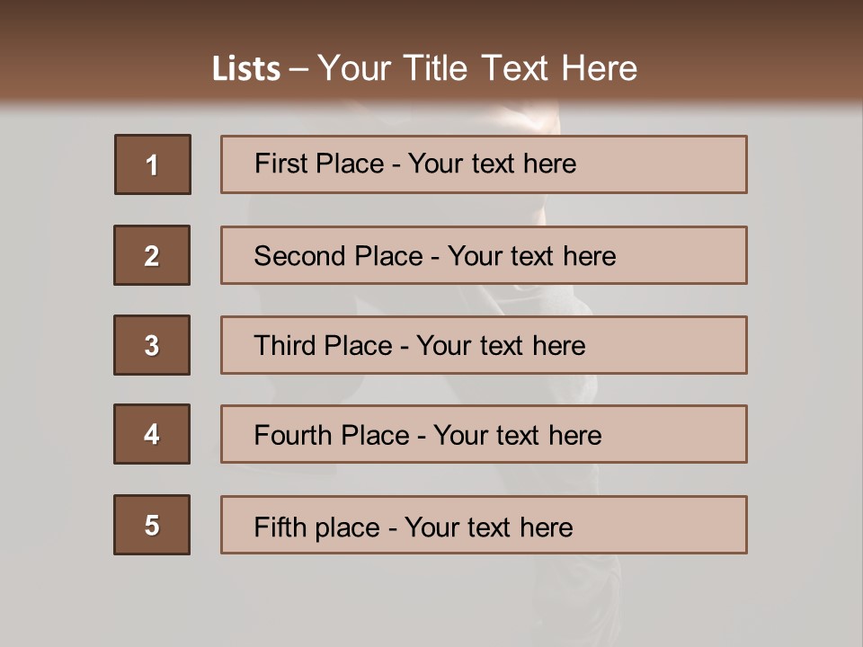Click the word Lists in title

tap(246, 68)
